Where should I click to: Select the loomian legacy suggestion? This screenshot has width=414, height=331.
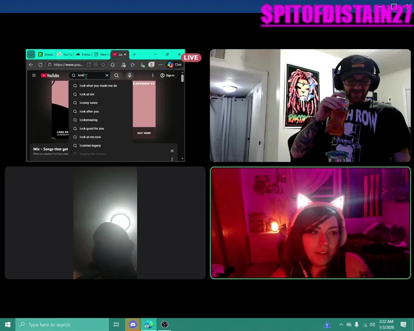(101, 145)
